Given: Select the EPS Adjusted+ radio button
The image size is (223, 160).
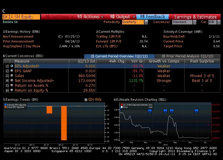Looking at the screenshot, I should click(12, 66).
